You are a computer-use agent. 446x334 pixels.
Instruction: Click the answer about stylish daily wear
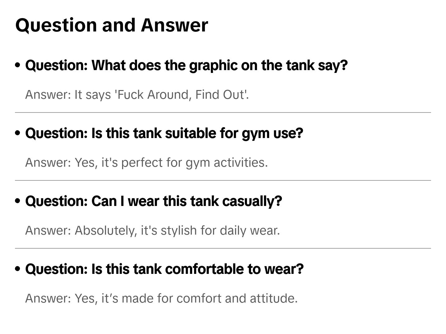click(x=153, y=231)
